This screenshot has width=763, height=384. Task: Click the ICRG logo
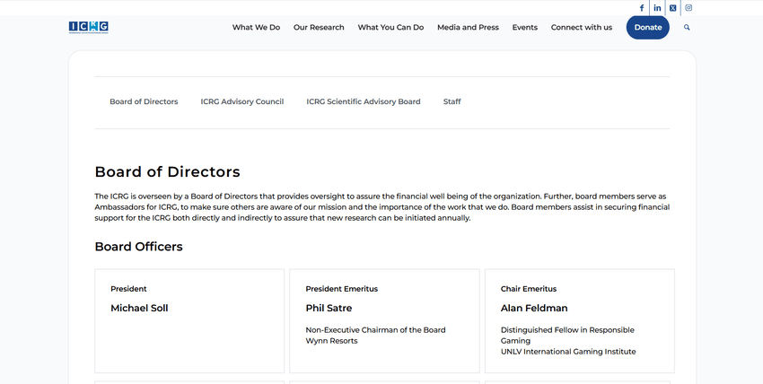[x=89, y=27]
